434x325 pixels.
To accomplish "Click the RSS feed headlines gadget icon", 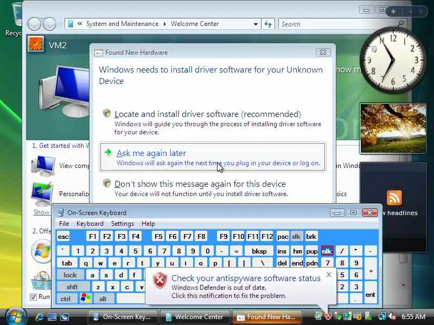I will click(x=394, y=197).
